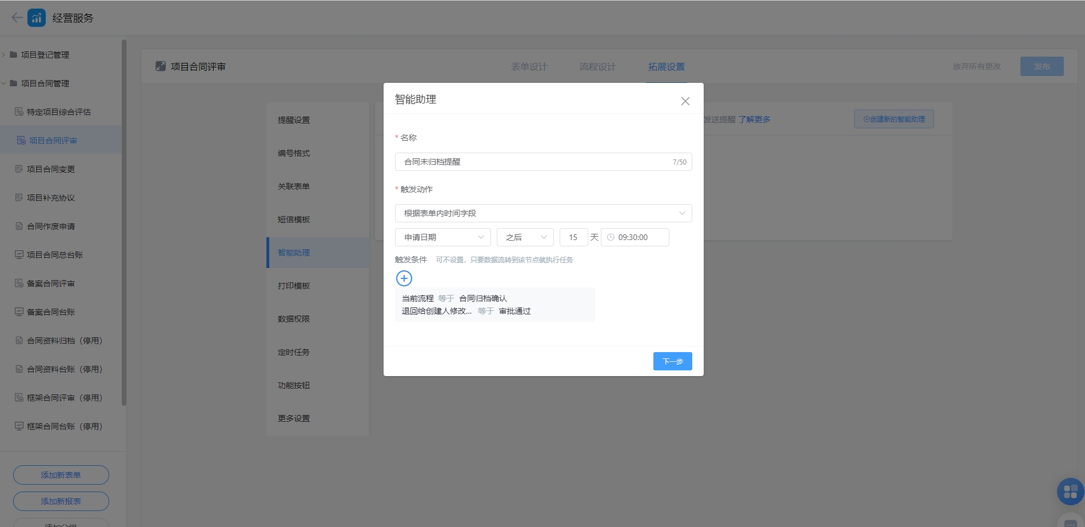This screenshot has height=527, width=1085.
Task: Open 短信模板 settings
Action: [x=318, y=219]
